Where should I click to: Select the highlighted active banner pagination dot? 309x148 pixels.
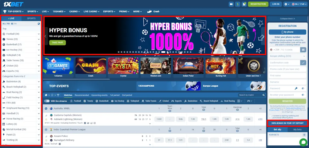click(x=163, y=52)
